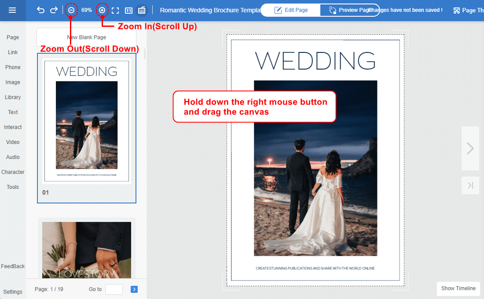The height and width of the screenshot is (299, 484).
Task: Switch to Preview Page mode
Action: point(350,10)
